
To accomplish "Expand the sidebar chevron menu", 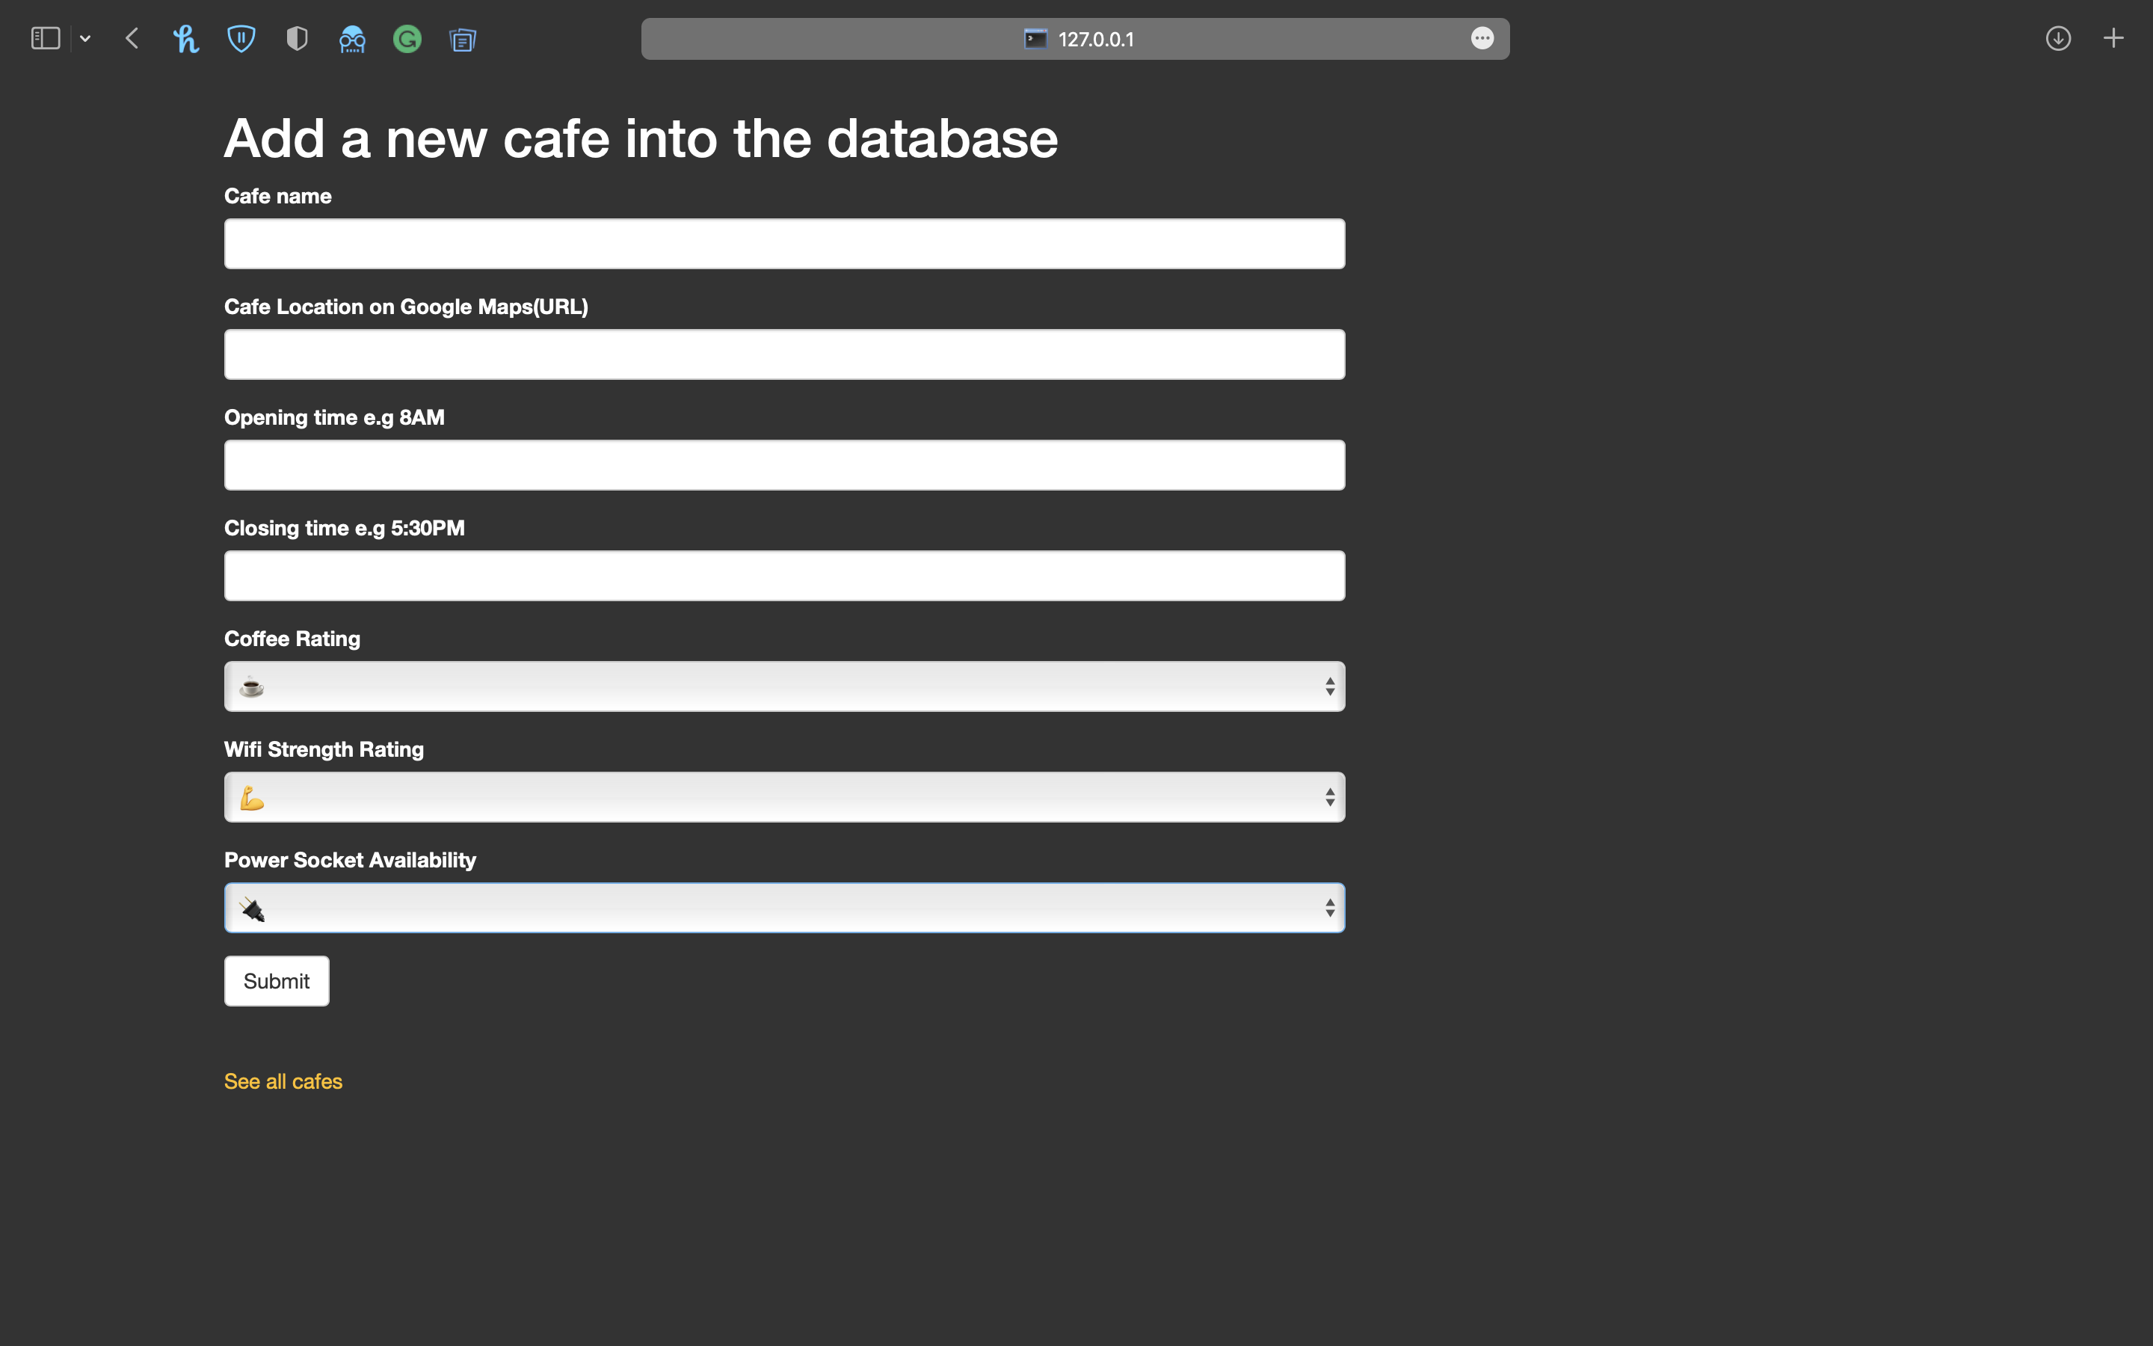I will pyautogui.click(x=85, y=38).
